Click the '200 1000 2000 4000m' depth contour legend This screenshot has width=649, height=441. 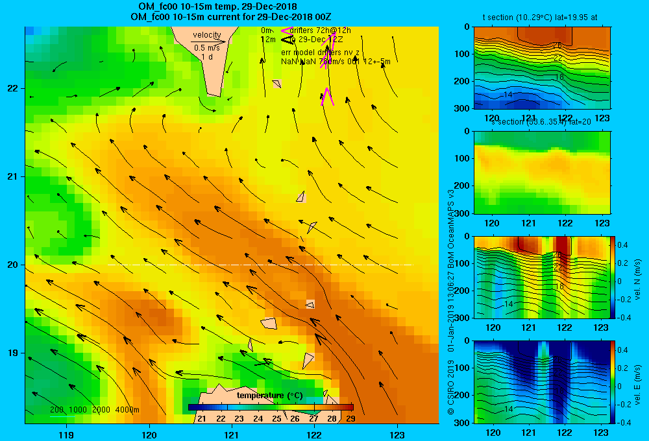point(94,410)
